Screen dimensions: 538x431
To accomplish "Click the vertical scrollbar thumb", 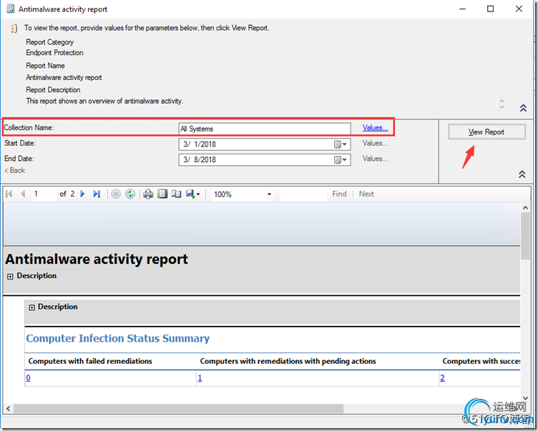I will (525, 236).
